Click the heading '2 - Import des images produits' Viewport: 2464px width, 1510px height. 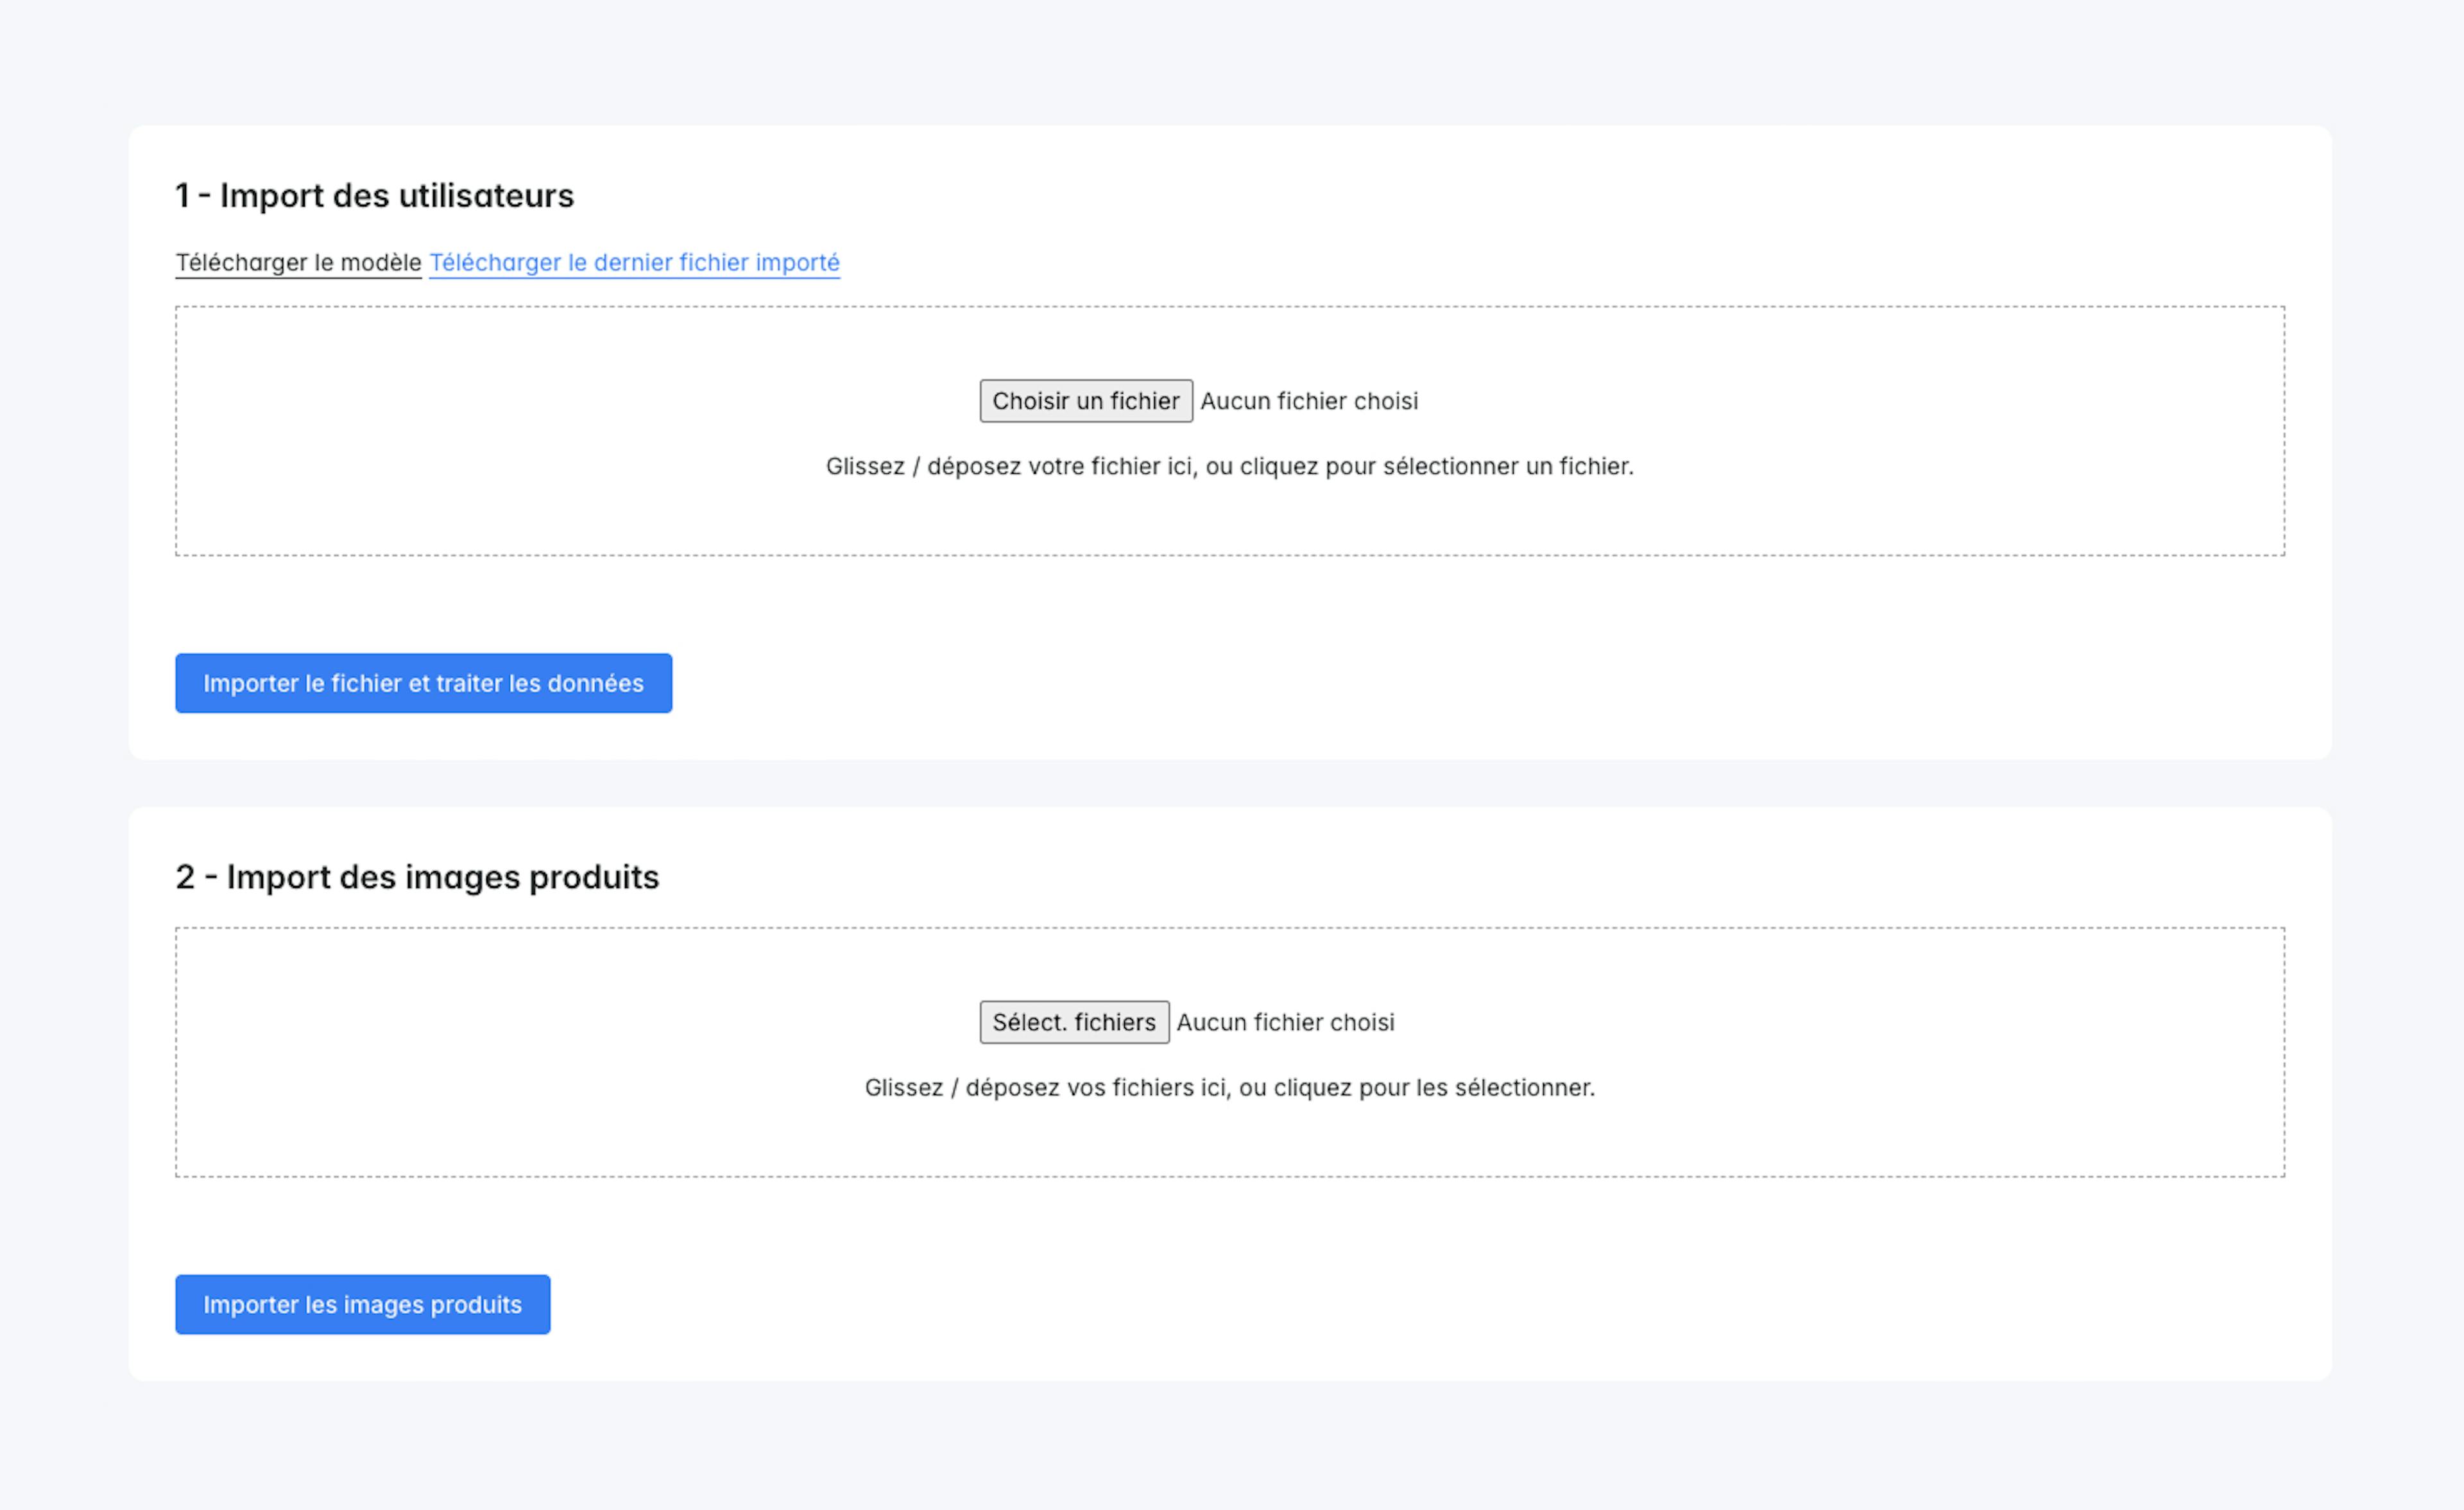click(417, 876)
